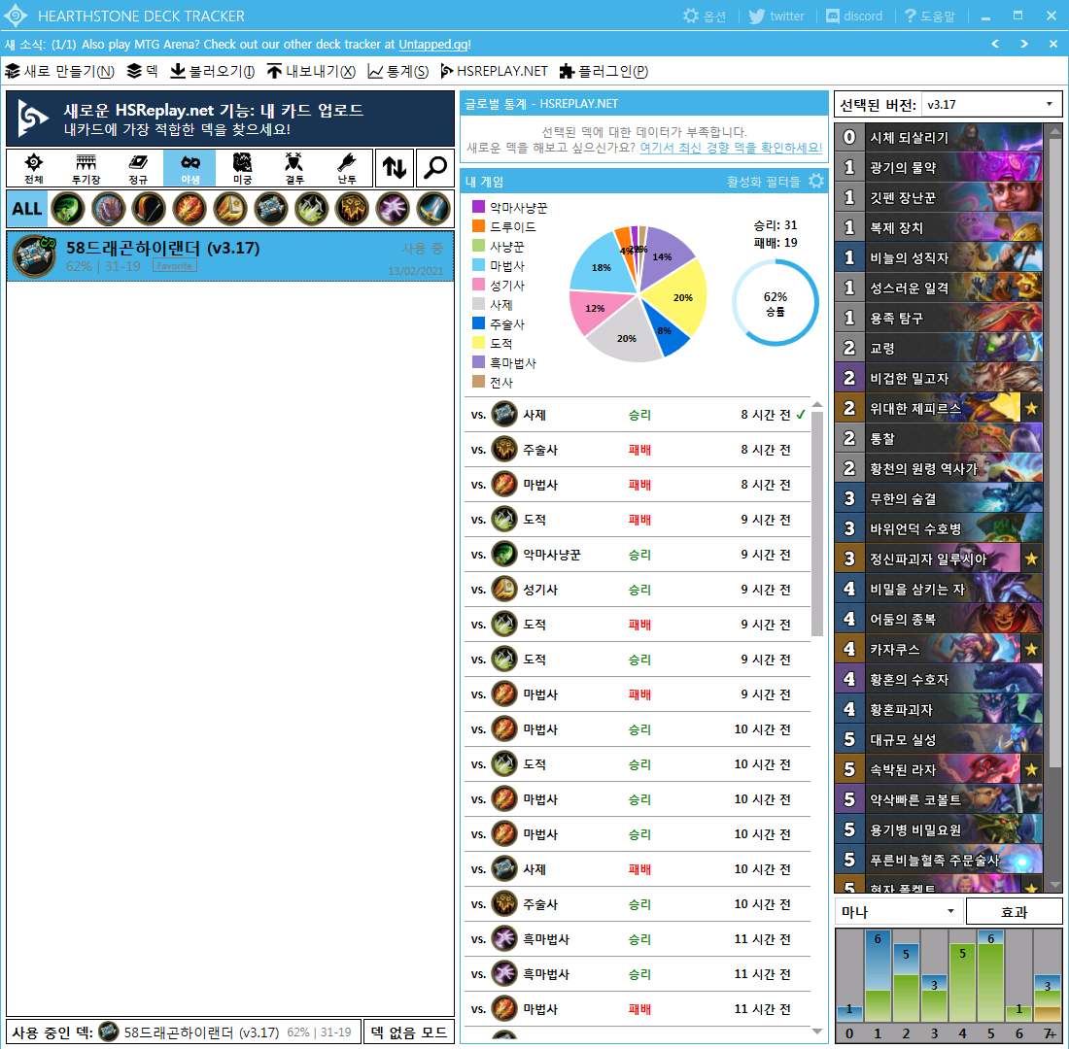Screen dimensions: 1069x1049
Task: Select 야생 wild mode tab
Action: pos(190,168)
